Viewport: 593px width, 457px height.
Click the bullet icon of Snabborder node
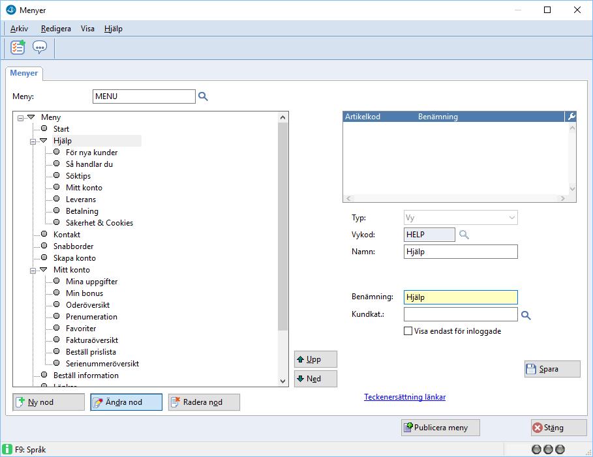(x=44, y=246)
